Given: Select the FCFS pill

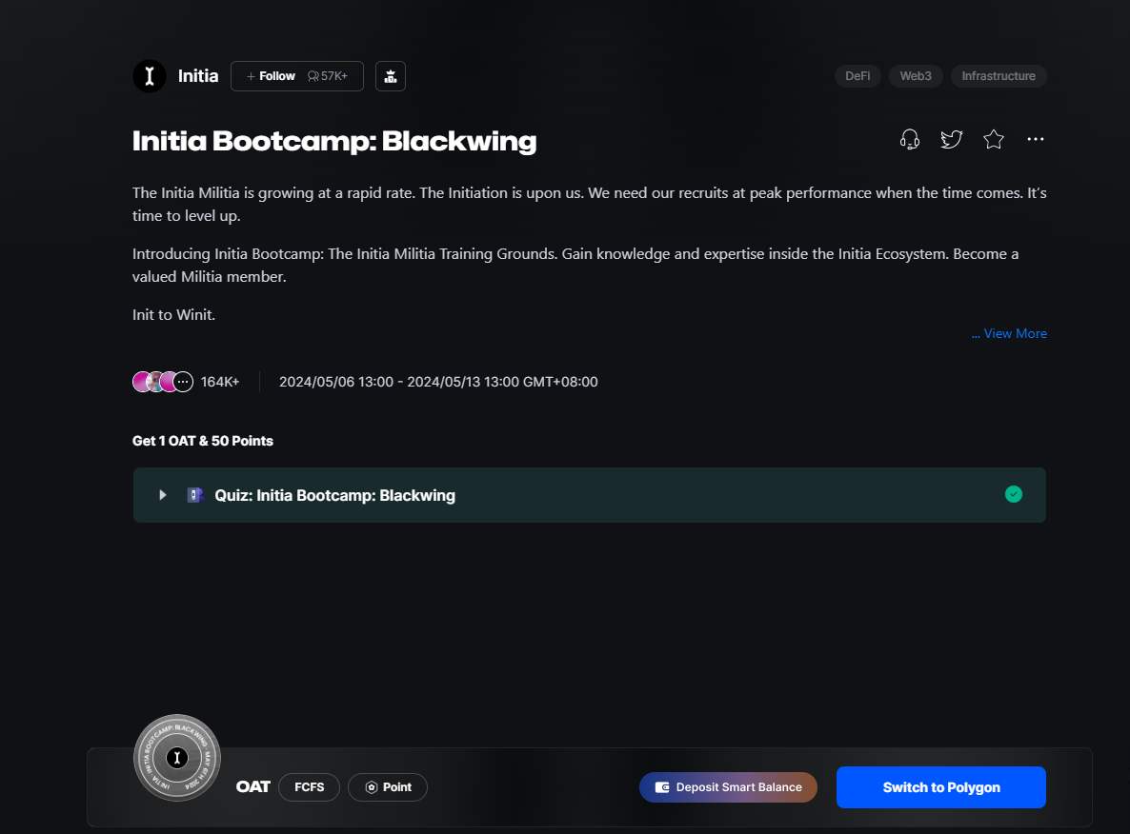Looking at the screenshot, I should pyautogui.click(x=309, y=787).
